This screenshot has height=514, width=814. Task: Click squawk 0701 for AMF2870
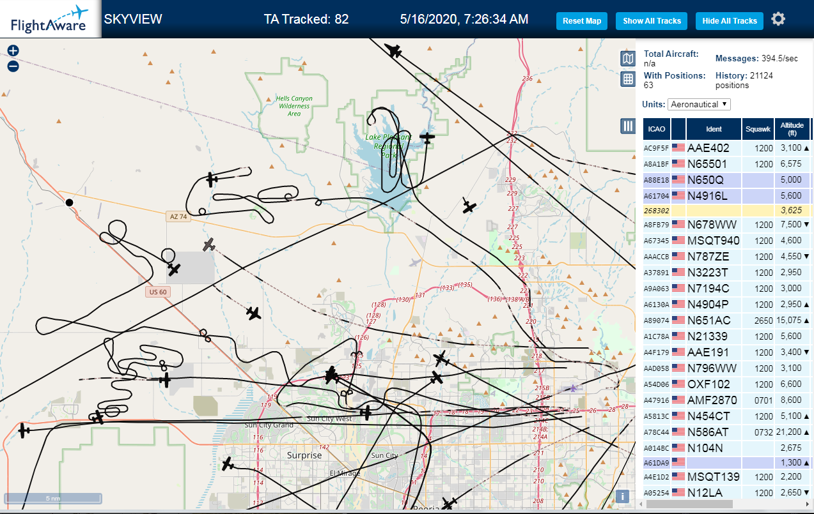764,400
